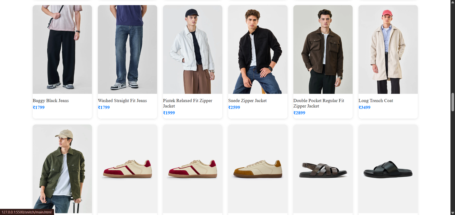View the Suede Zipper Jacket model photo

click(x=258, y=49)
